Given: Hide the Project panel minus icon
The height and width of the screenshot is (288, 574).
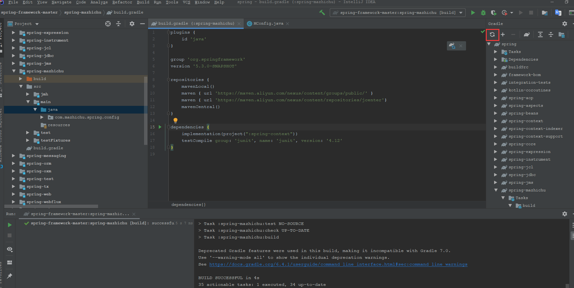Looking at the screenshot, I should point(142,24).
